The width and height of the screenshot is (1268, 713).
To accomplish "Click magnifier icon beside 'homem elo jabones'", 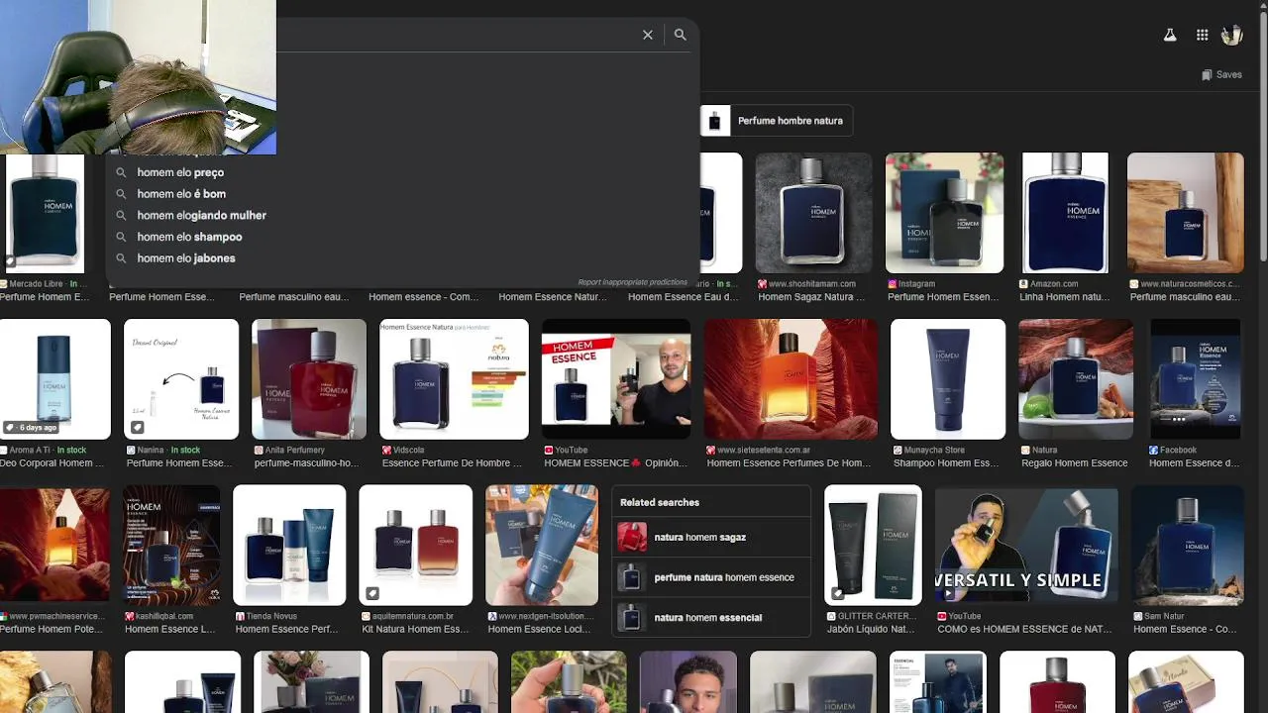I will point(121,258).
